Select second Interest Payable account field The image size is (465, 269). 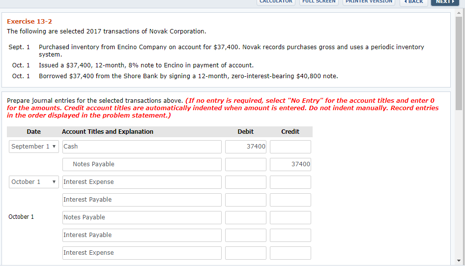tap(142, 235)
